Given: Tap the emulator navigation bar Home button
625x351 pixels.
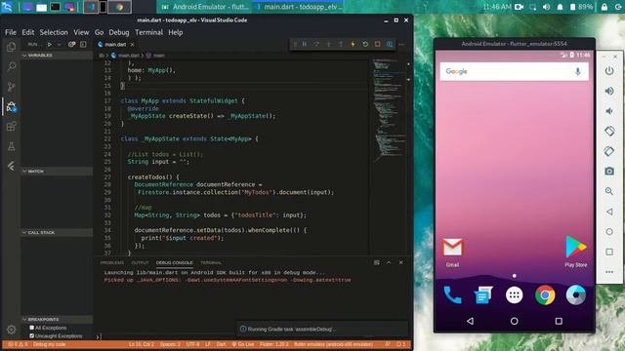Looking at the screenshot, I should [x=515, y=321].
